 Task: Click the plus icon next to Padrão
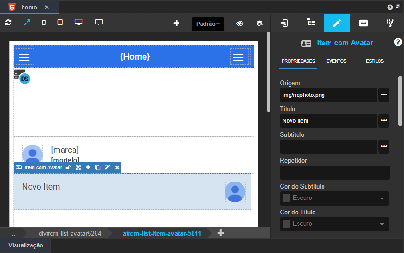pos(176,24)
